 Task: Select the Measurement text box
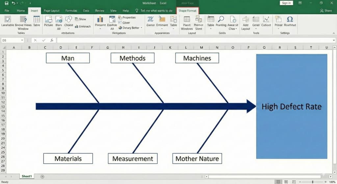[133, 159]
